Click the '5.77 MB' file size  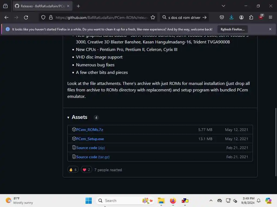pyautogui.click(x=205, y=130)
